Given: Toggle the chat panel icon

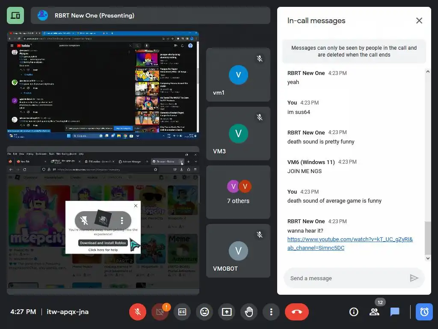Looking at the screenshot, I should point(395,312).
